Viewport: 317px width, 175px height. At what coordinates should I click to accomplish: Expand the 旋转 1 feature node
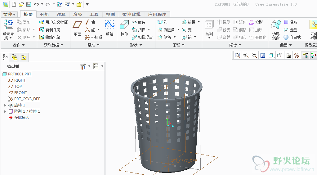pos(5,105)
